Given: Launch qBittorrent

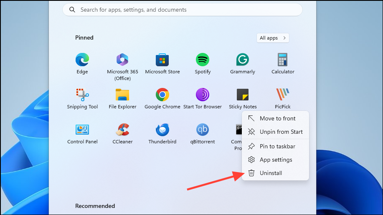Looking at the screenshot, I should click(x=203, y=134).
